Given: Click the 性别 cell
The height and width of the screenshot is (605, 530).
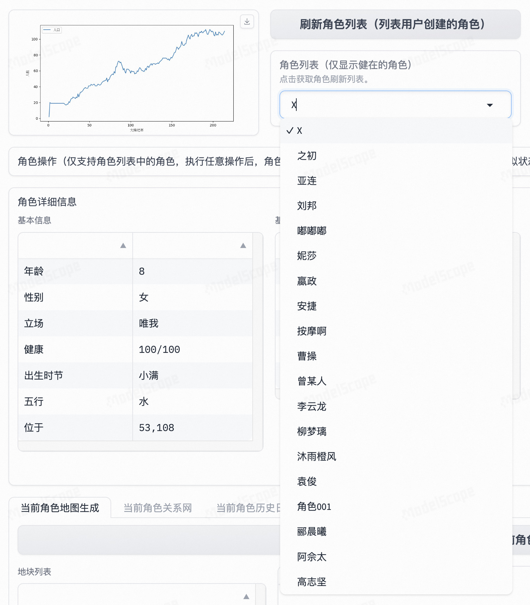Looking at the screenshot, I should pos(75,297).
